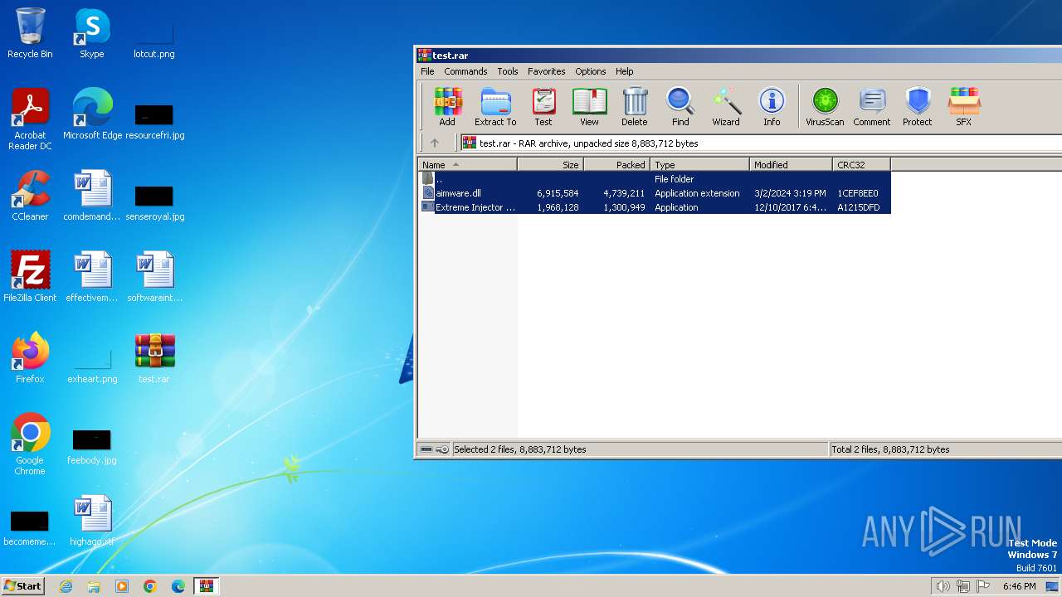Select the Extreme Injector application row
Screen dimensions: 1062x597
click(x=655, y=207)
